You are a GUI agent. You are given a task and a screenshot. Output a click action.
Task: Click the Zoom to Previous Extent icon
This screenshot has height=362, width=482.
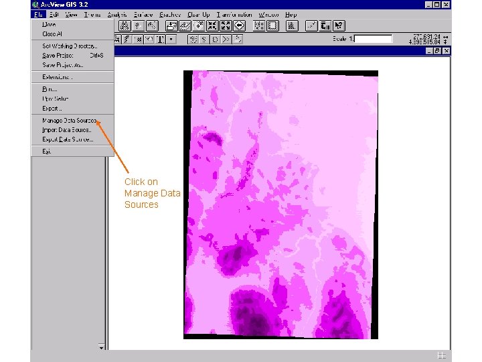click(240, 26)
